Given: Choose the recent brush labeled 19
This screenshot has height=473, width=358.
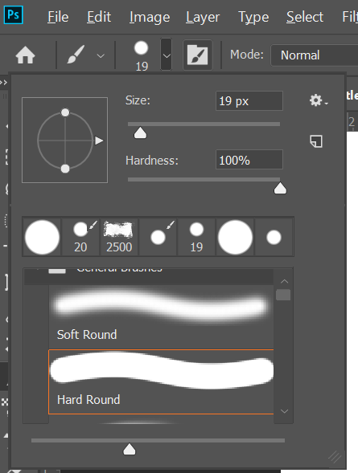Looking at the screenshot, I should [196, 237].
